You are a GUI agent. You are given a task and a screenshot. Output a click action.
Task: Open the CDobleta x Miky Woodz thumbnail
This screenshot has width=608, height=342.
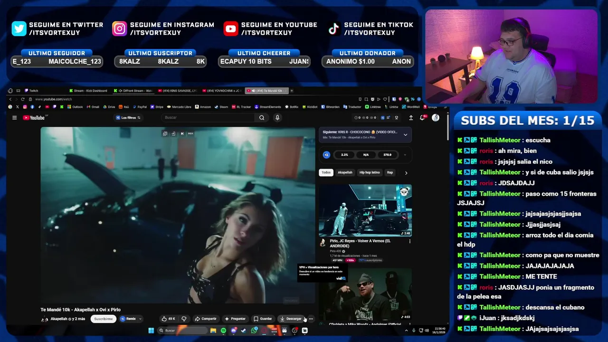365,294
